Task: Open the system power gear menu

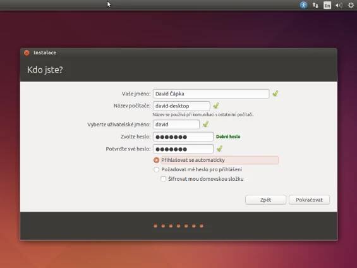Action: click(x=351, y=5)
